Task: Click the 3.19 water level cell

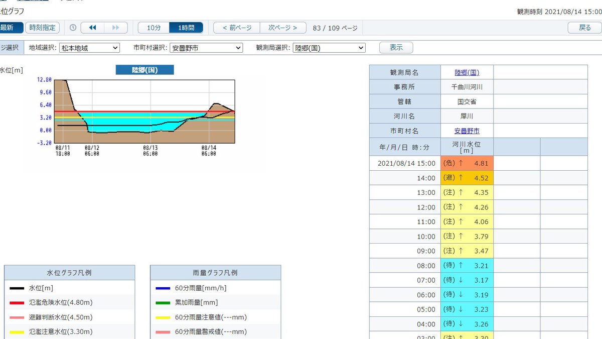Action: pyautogui.click(x=467, y=294)
